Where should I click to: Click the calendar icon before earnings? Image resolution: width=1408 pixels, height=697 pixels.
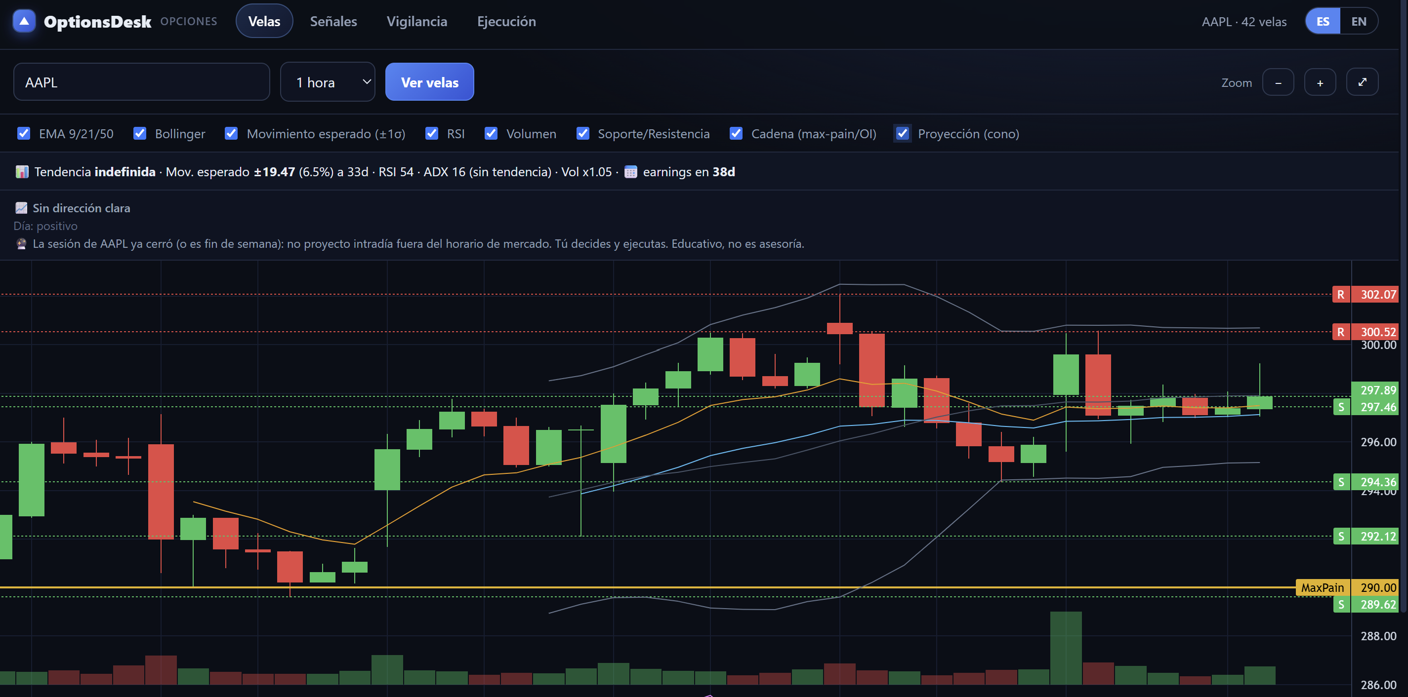(631, 172)
